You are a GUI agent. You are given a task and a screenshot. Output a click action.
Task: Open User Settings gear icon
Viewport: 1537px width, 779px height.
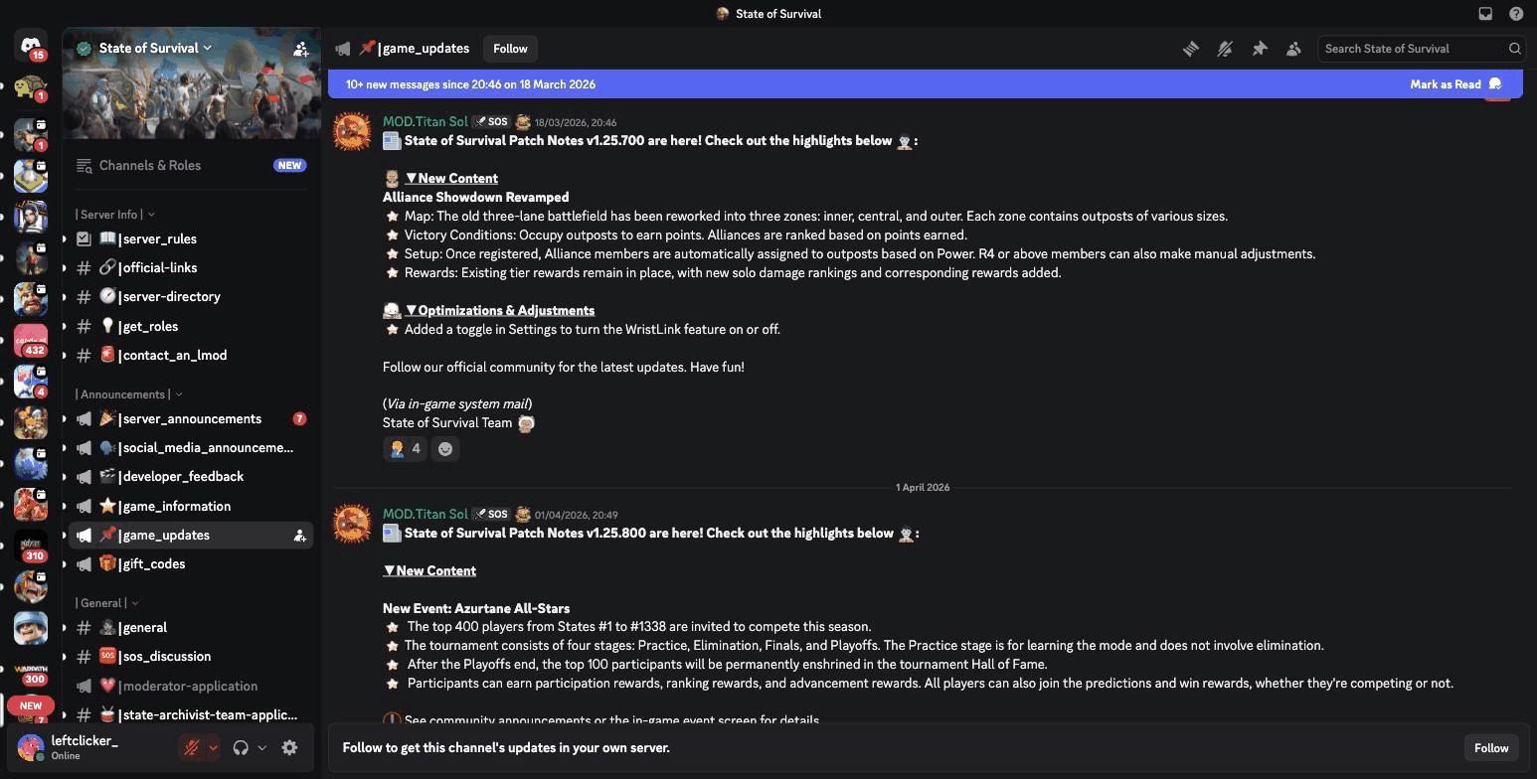(x=289, y=748)
